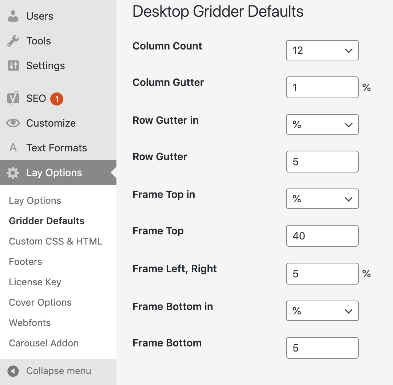Click the Frame Left, Right input field

322,274
